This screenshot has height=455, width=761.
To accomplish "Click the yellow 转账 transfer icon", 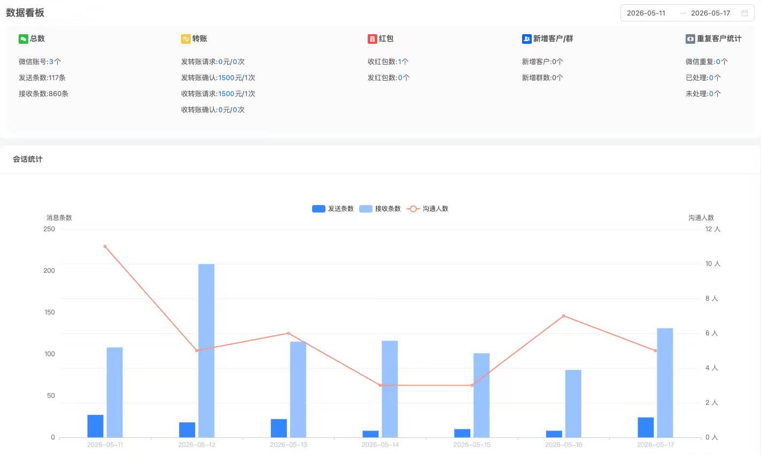I will tap(185, 39).
